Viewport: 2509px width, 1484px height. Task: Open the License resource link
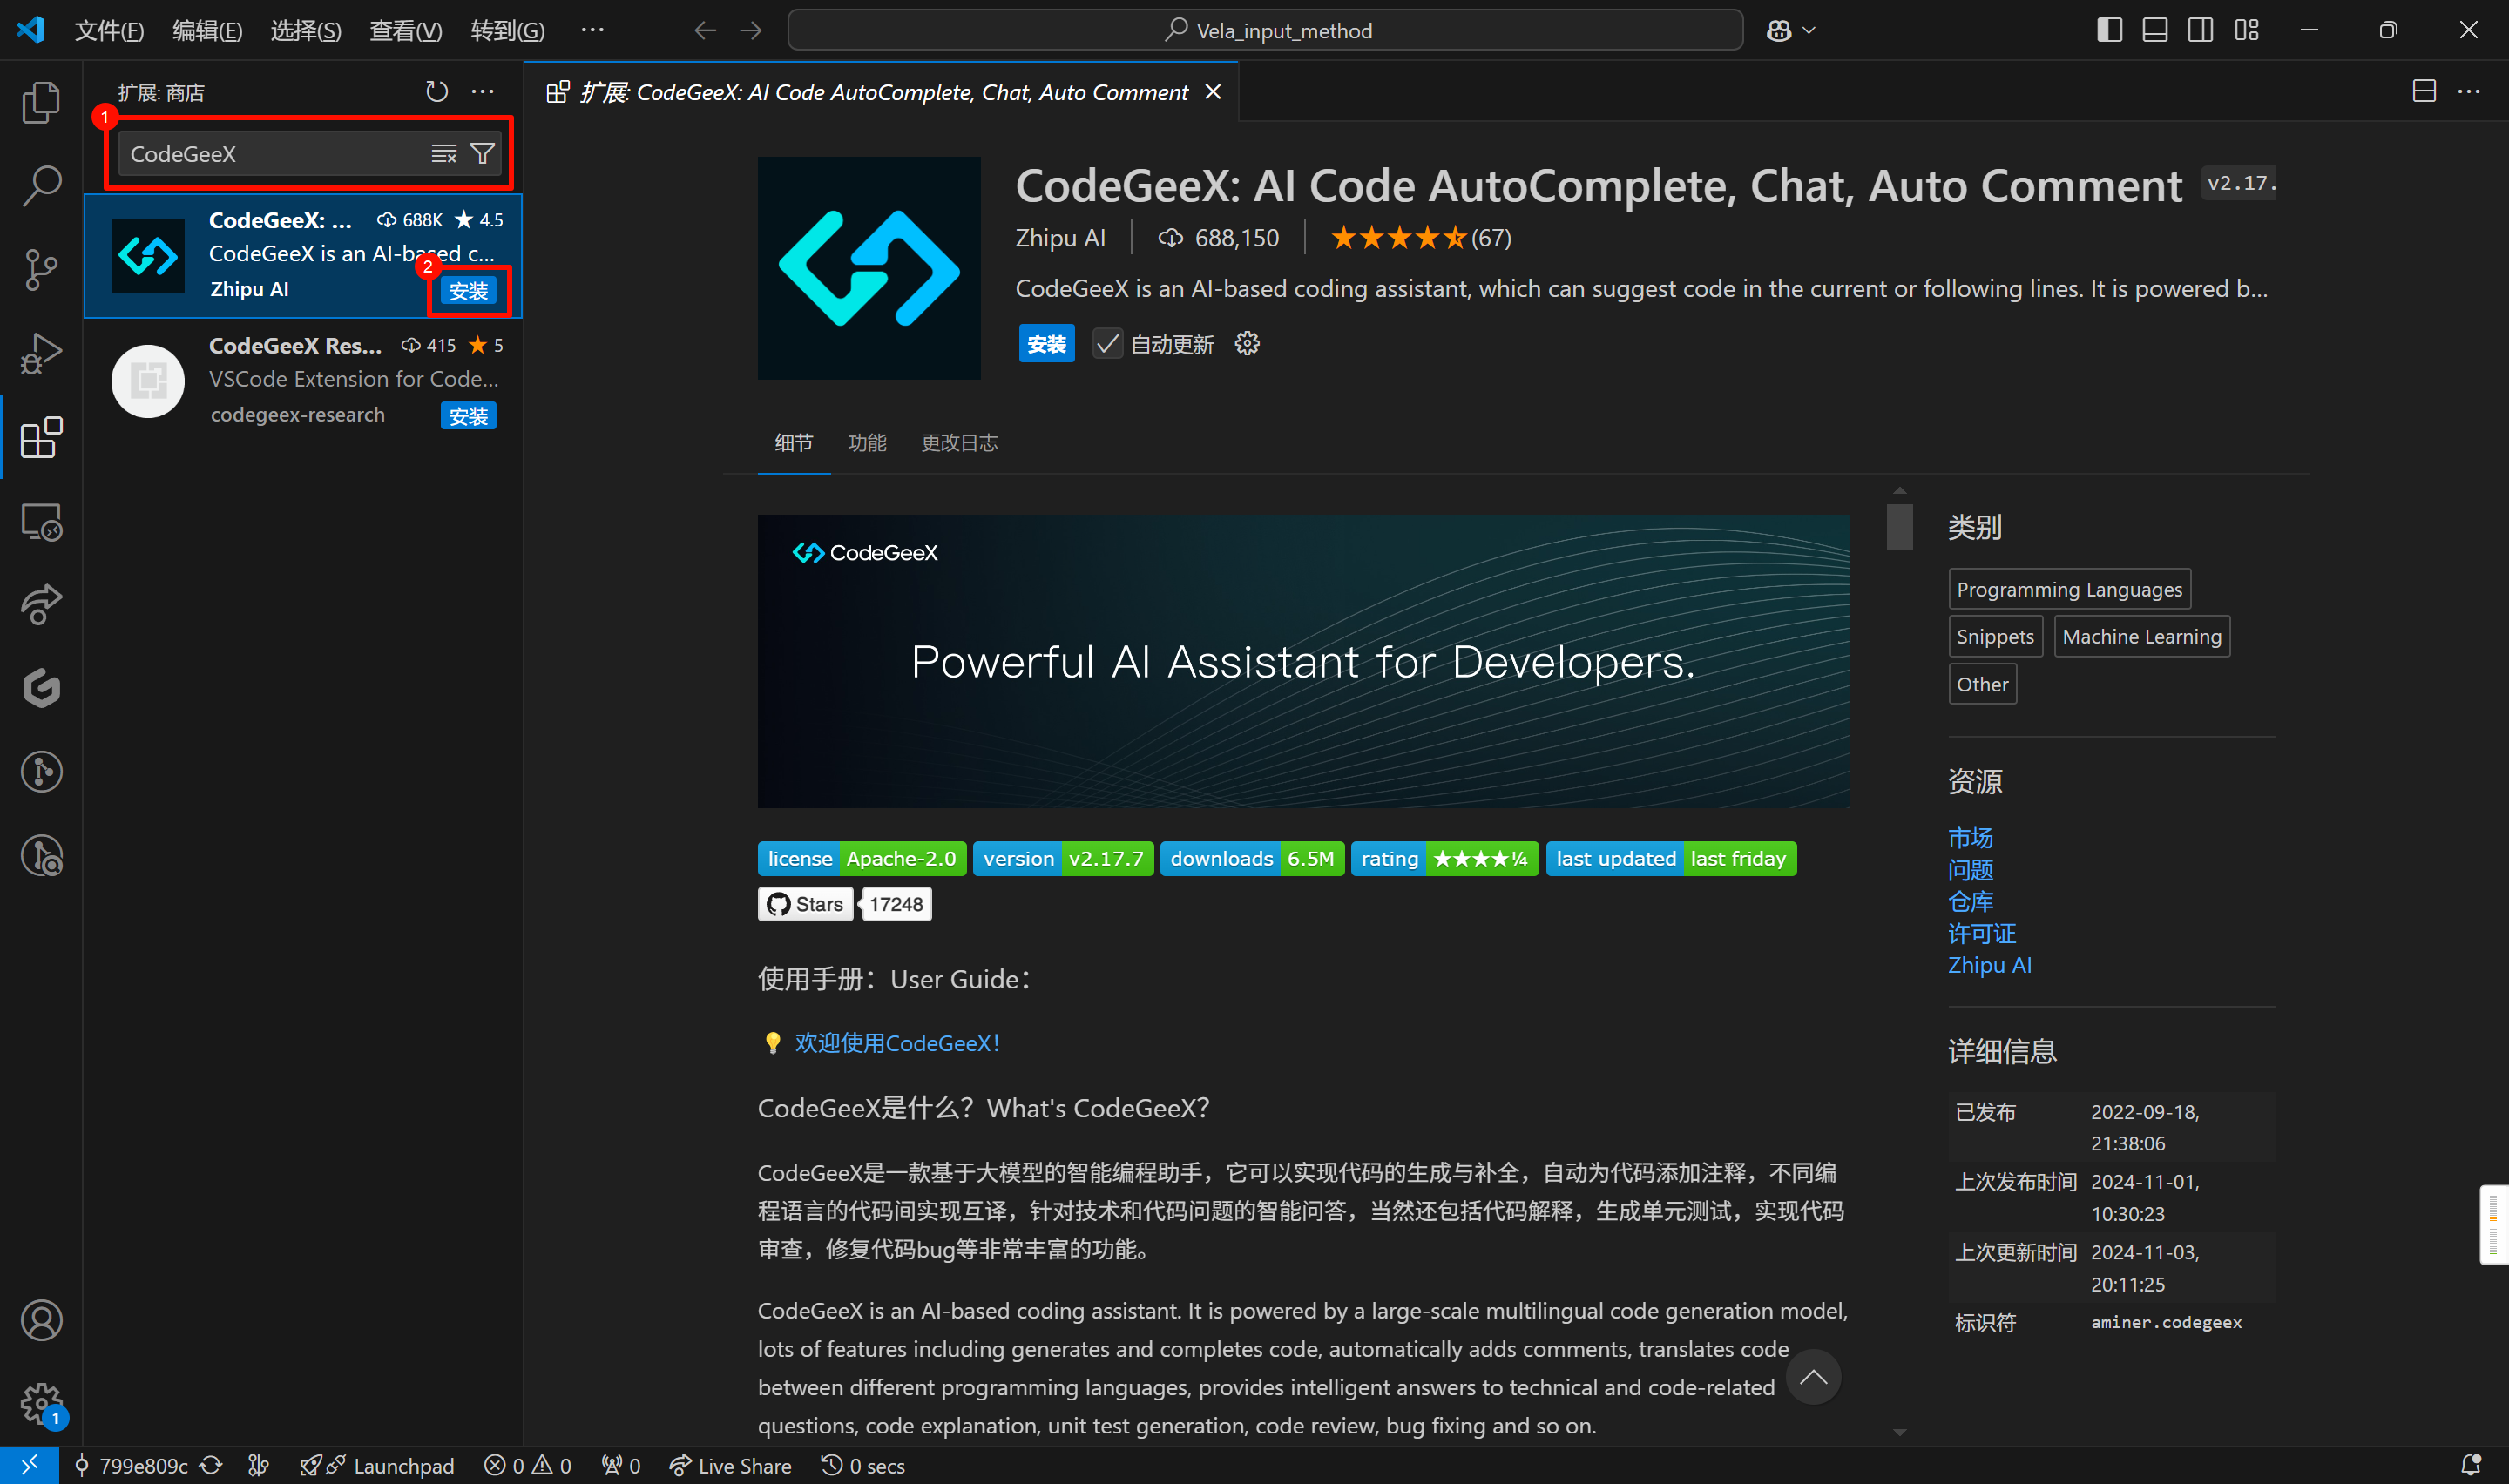(x=1981, y=934)
